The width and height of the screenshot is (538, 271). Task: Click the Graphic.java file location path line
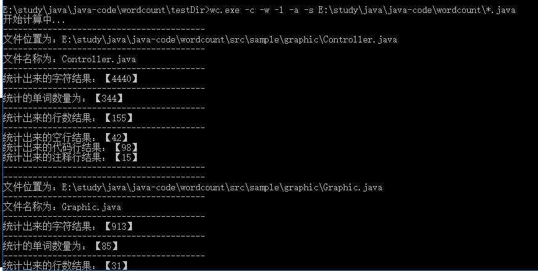[192, 187]
